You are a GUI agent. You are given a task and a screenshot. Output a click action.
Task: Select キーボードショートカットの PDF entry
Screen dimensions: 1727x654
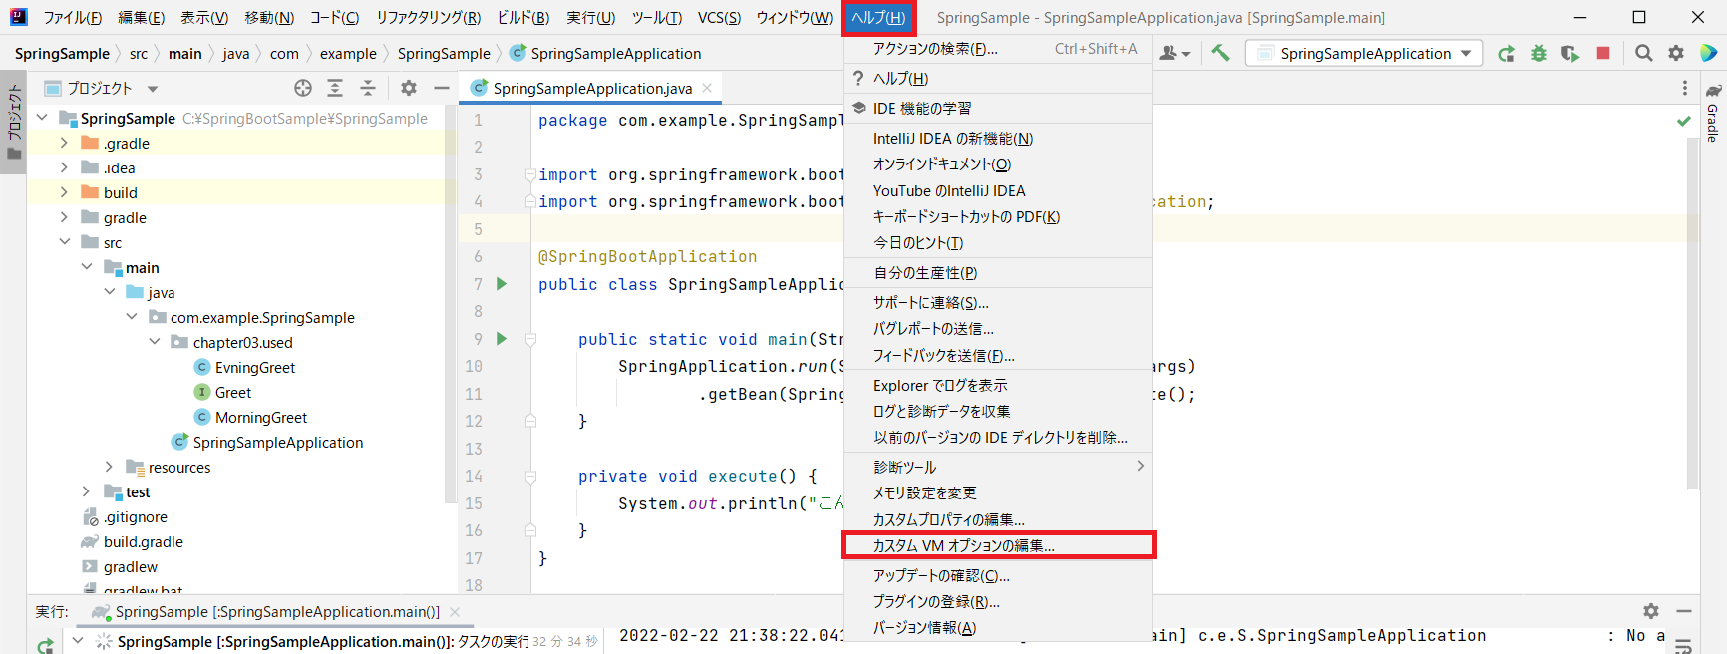(997, 216)
